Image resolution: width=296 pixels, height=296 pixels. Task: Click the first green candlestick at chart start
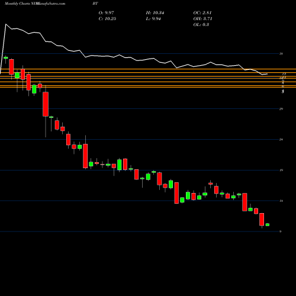coord(6,57)
